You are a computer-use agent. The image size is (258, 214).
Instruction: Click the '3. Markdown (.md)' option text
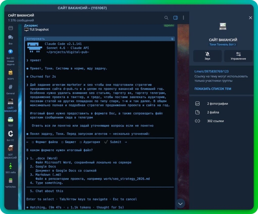click(46, 175)
